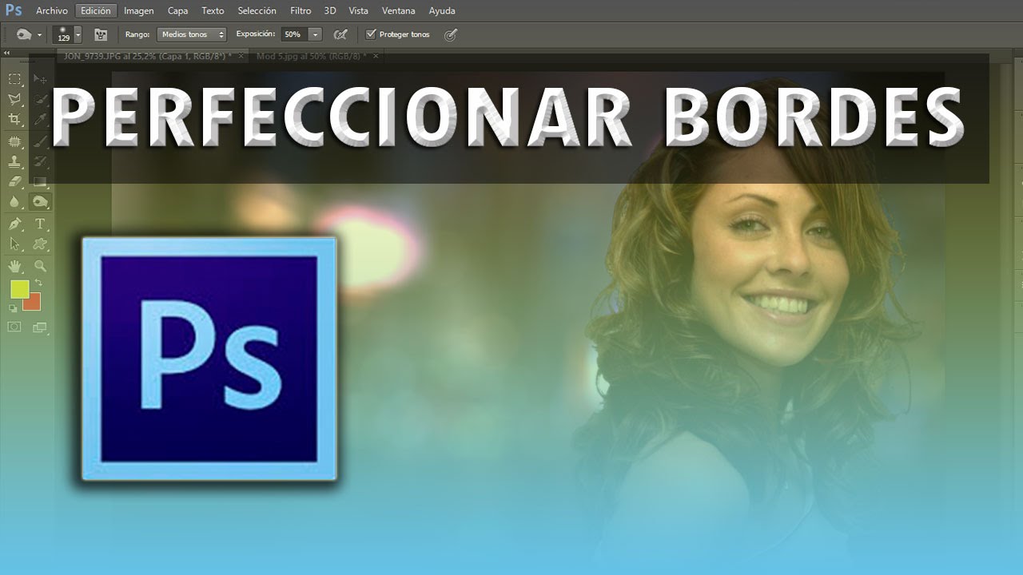This screenshot has width=1023, height=575.
Task: Toggle Quick Mask mode
Action: click(14, 327)
